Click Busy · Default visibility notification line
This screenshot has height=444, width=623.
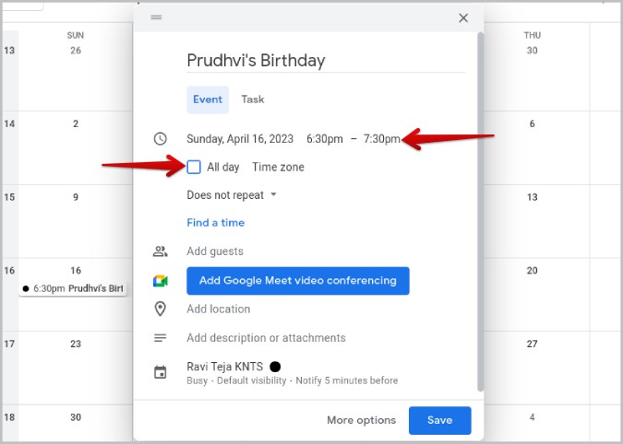(x=293, y=380)
